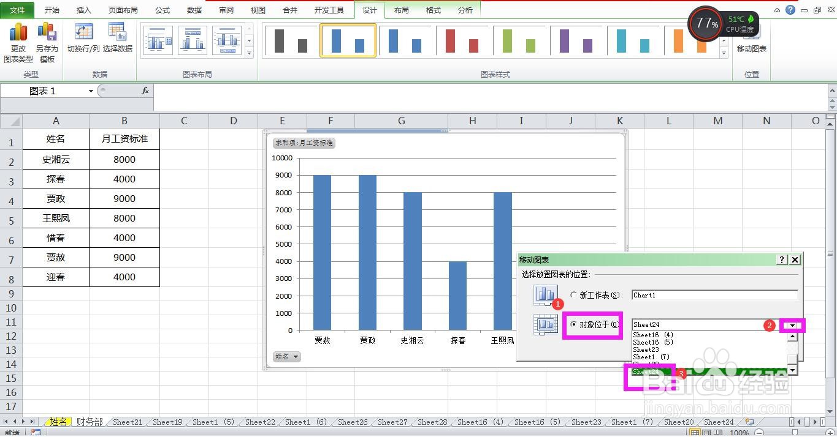
Task: Switch to the Home (开始) tab
Action: pyautogui.click(x=52, y=10)
